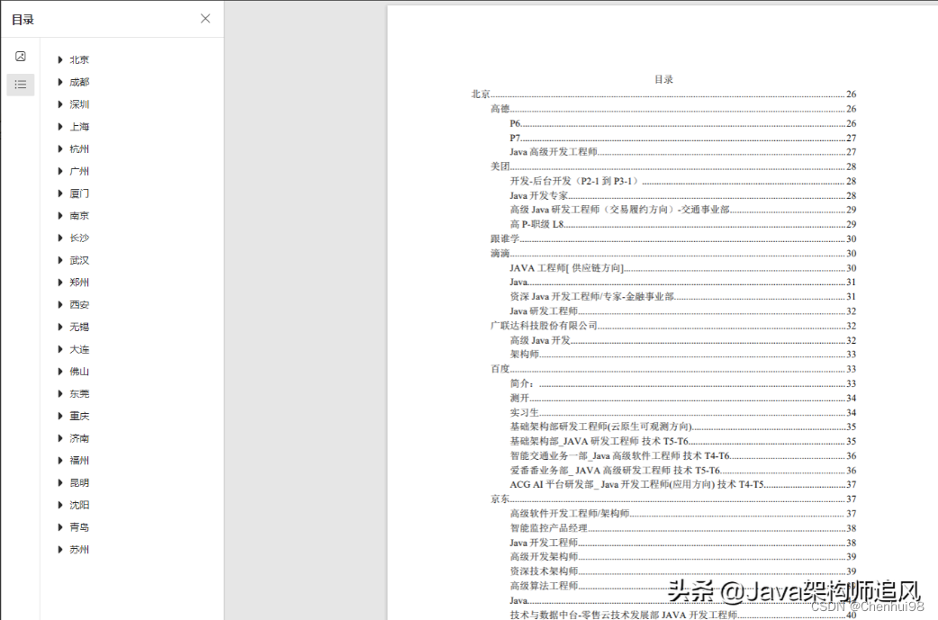Click 开发-后台开发(P2-1 到 P3-1) line

682,181
